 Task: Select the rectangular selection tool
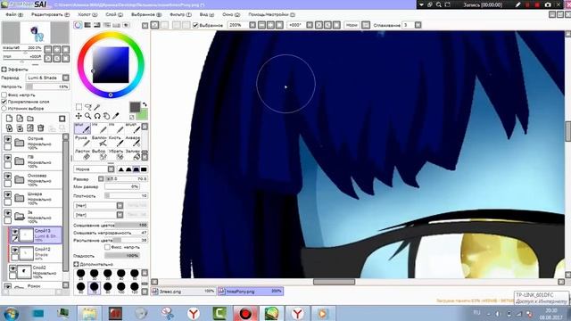pyautogui.click(x=79, y=107)
